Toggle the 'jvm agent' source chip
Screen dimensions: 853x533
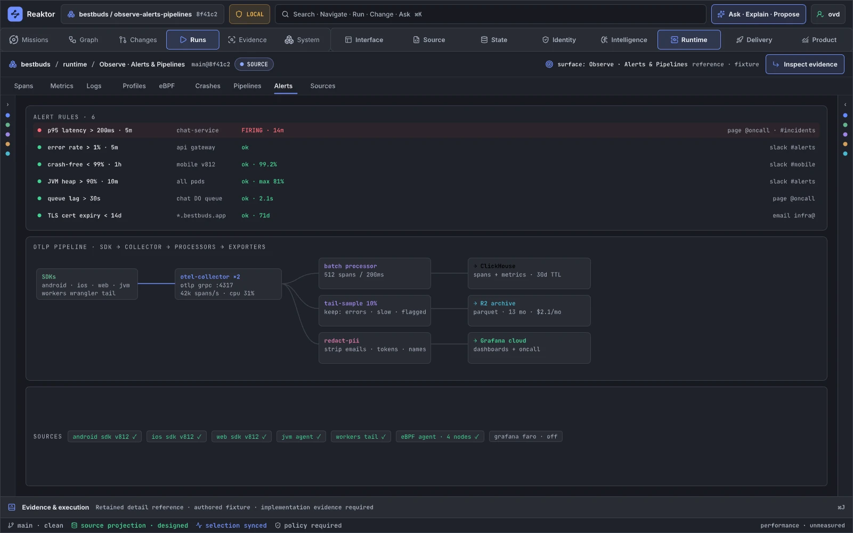pyautogui.click(x=301, y=437)
